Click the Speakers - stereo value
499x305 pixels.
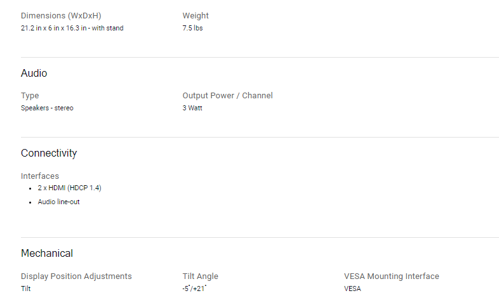47,108
